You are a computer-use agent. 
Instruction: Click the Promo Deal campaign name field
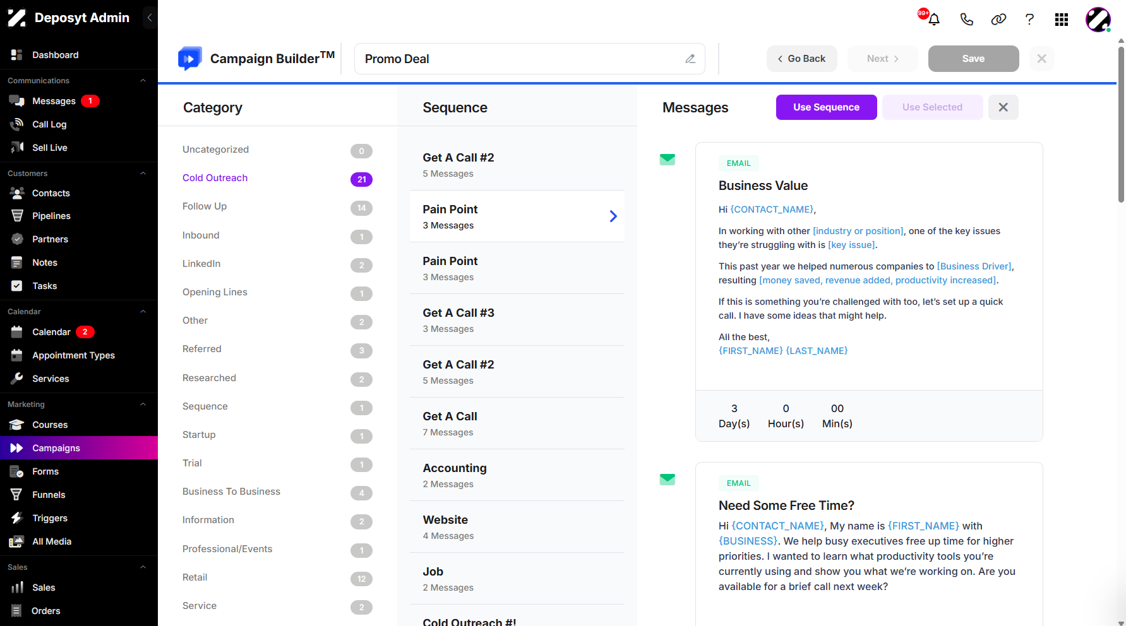click(529, 59)
